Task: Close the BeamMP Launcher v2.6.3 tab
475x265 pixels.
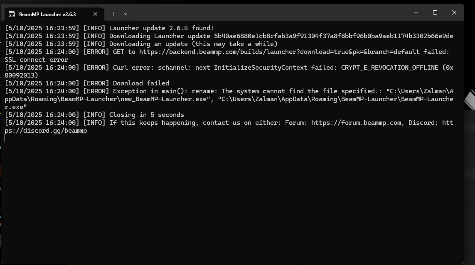Action: [95, 14]
